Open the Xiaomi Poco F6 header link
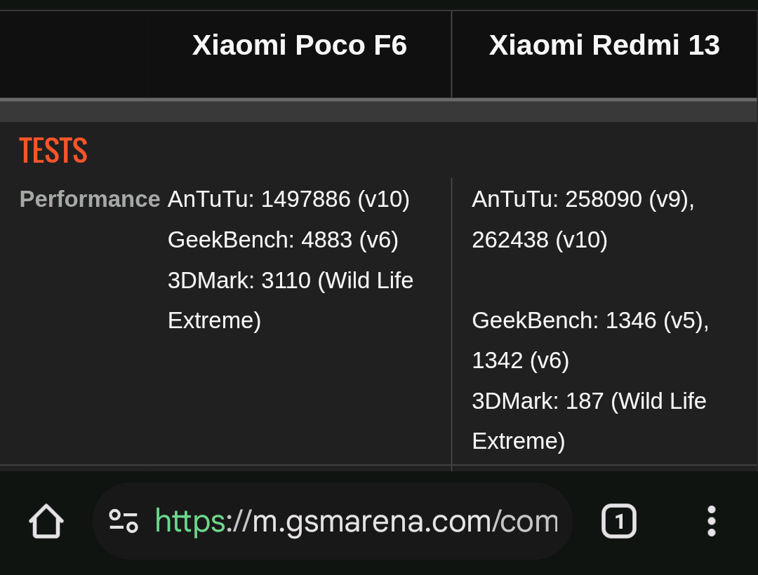758x575 pixels. pos(300,46)
